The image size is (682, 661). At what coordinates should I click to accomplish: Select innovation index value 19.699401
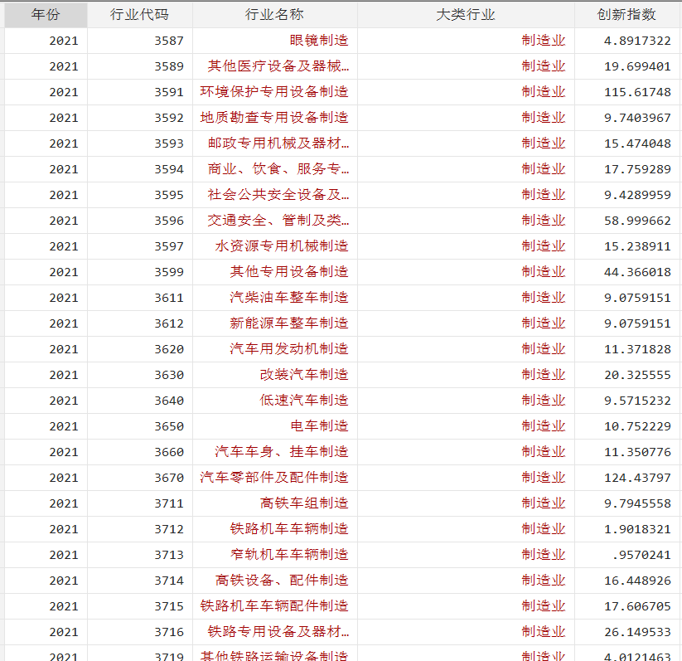626,66
